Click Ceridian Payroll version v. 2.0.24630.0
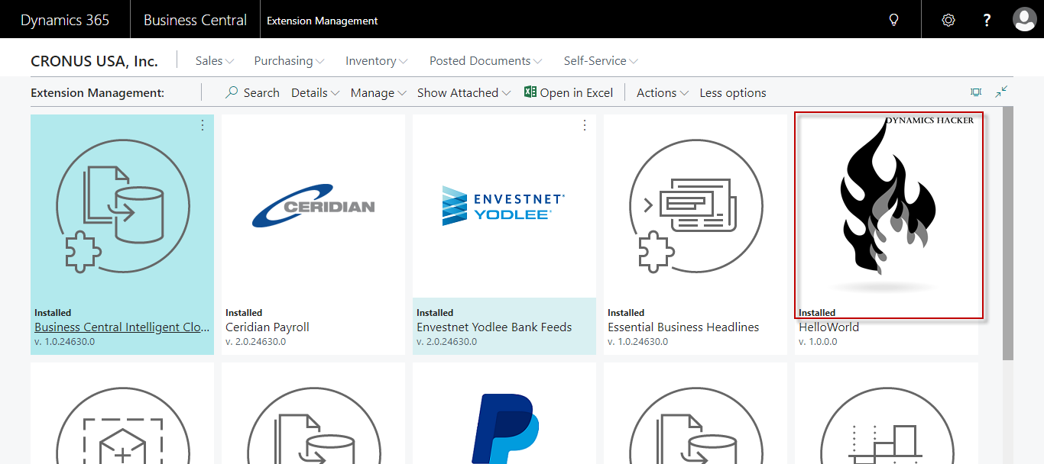Screen dimensions: 1044x464 point(256,342)
